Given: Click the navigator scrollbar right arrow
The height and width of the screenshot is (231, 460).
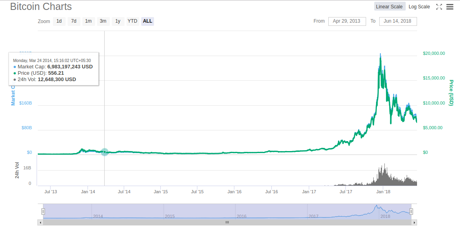Looking at the screenshot, I should [414, 223].
